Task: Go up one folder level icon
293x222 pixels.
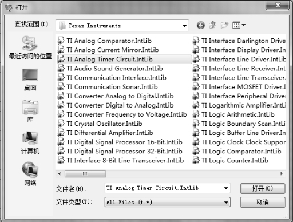Action: (x=212, y=25)
